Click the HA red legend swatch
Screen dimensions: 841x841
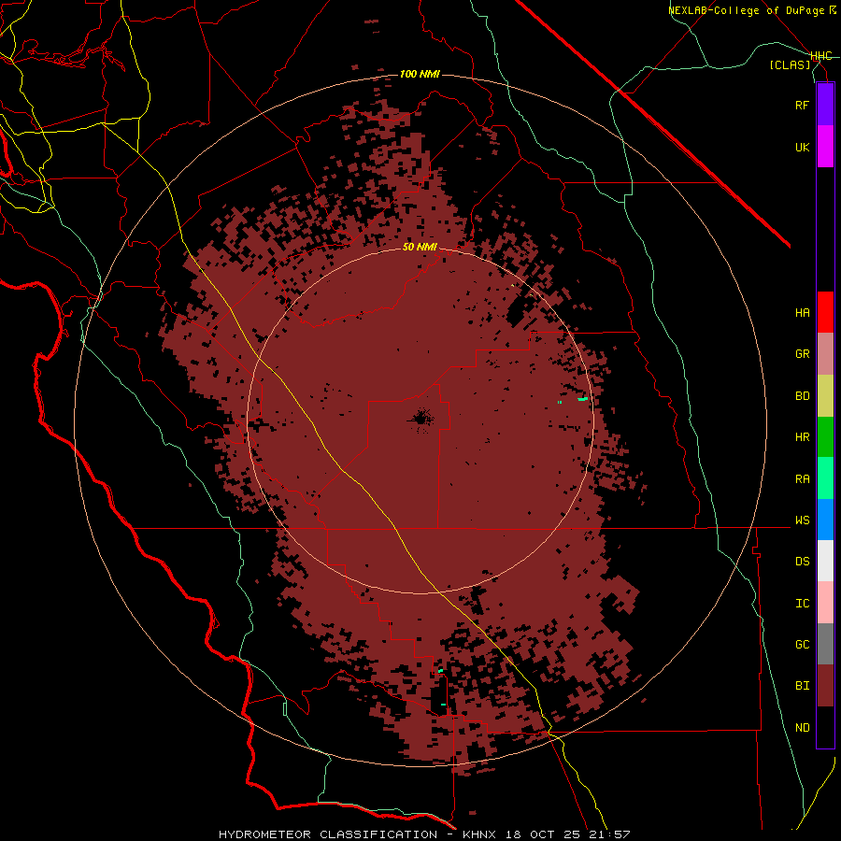click(x=825, y=312)
